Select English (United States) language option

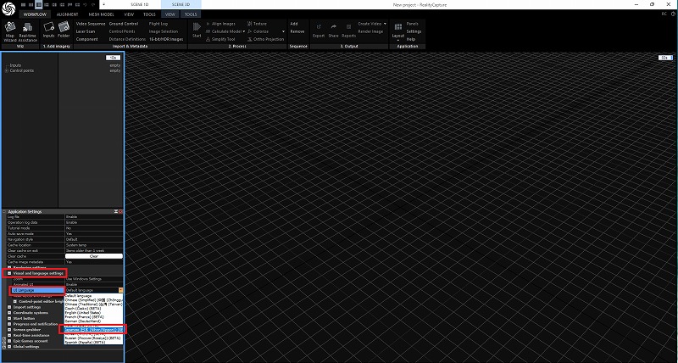pos(93,313)
